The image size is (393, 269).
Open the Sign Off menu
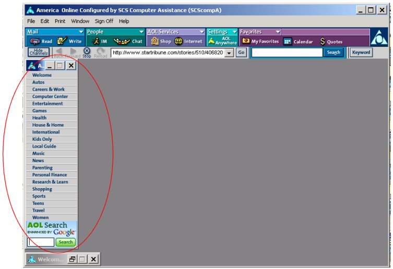pyautogui.click(x=104, y=21)
